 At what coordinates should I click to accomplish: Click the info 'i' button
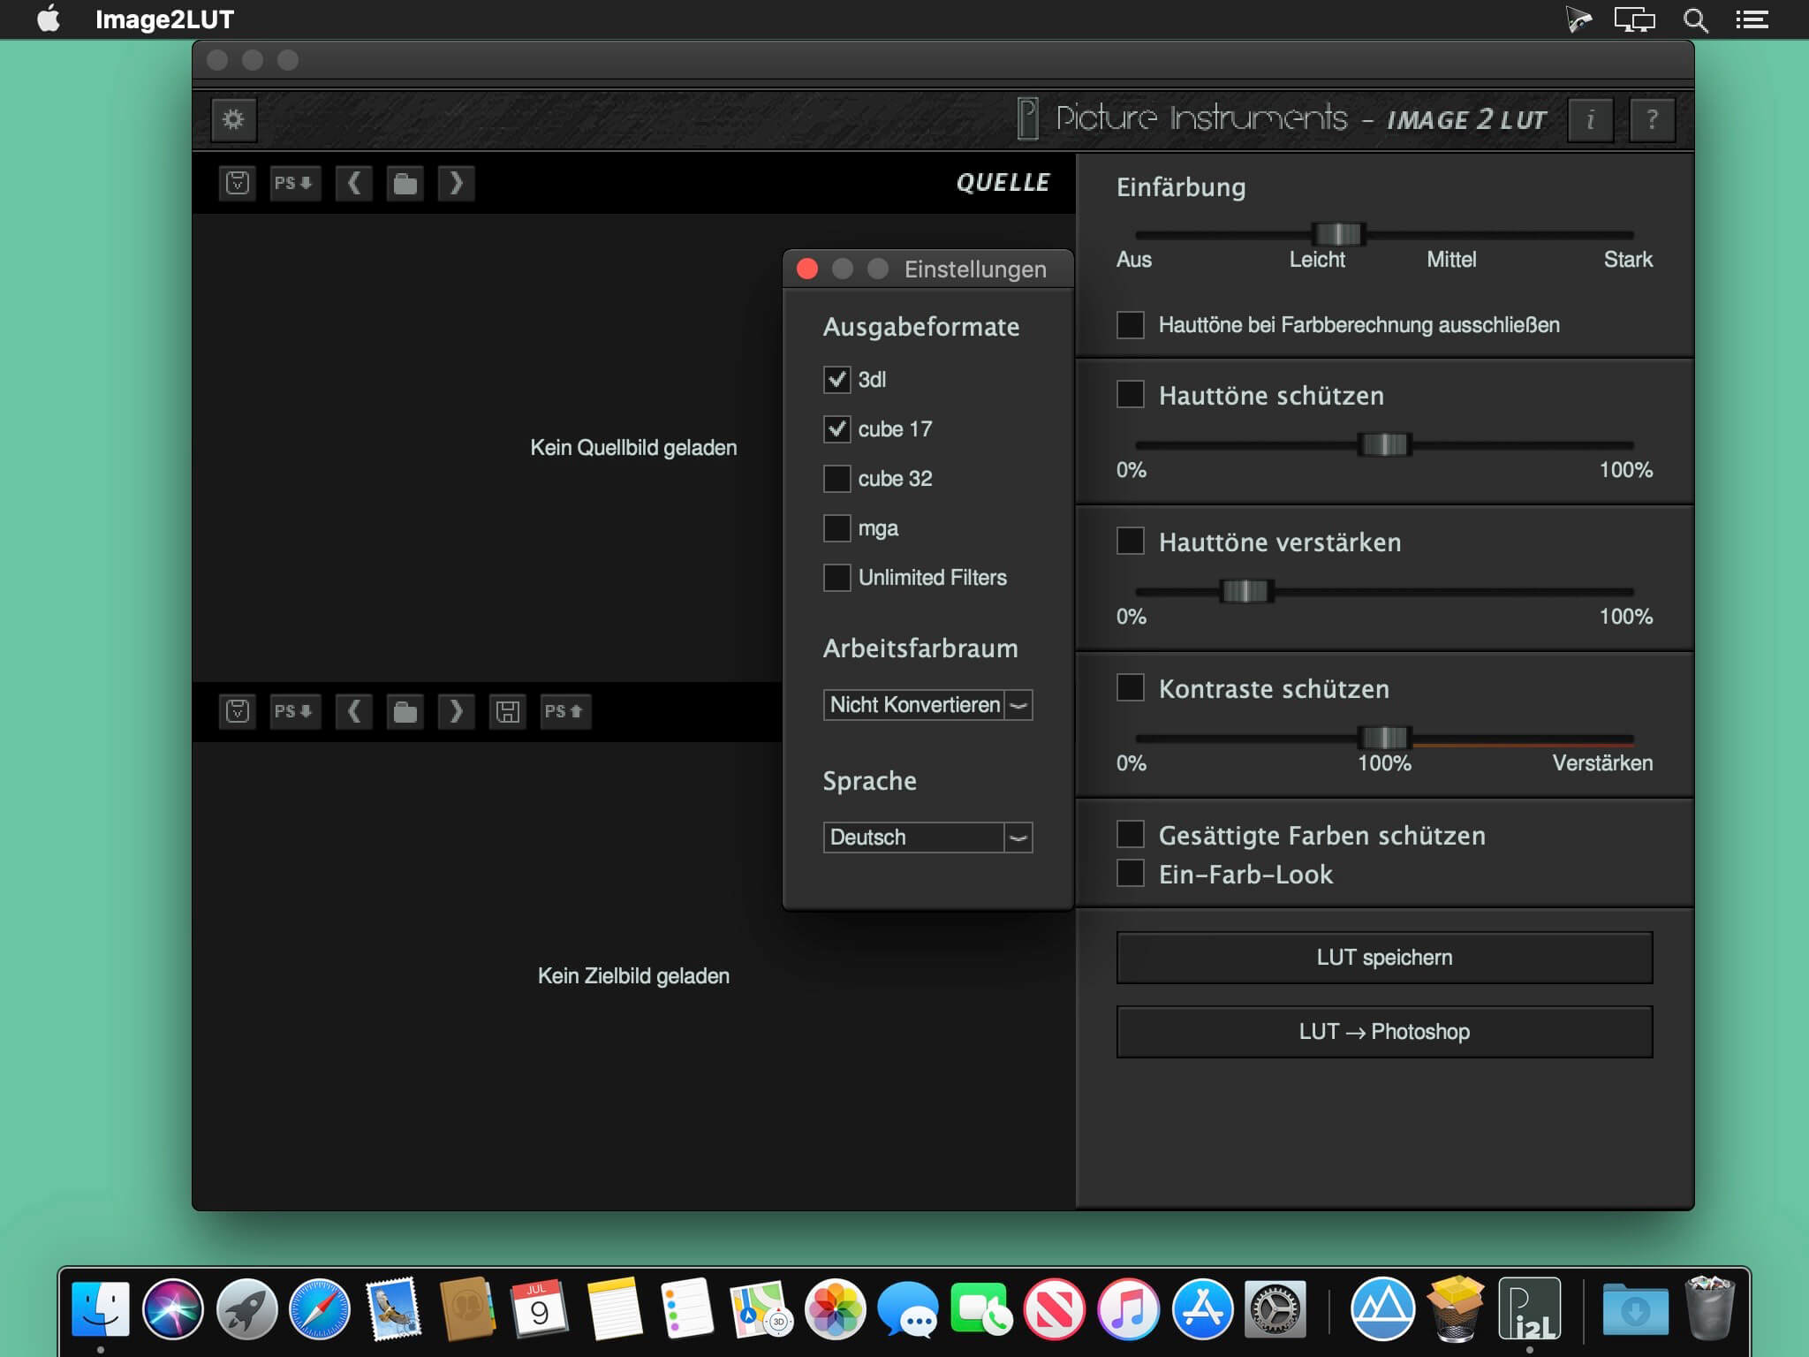click(1590, 119)
